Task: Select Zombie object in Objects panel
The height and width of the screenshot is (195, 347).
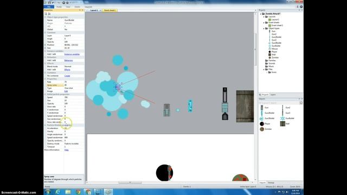Action: pos(266,129)
